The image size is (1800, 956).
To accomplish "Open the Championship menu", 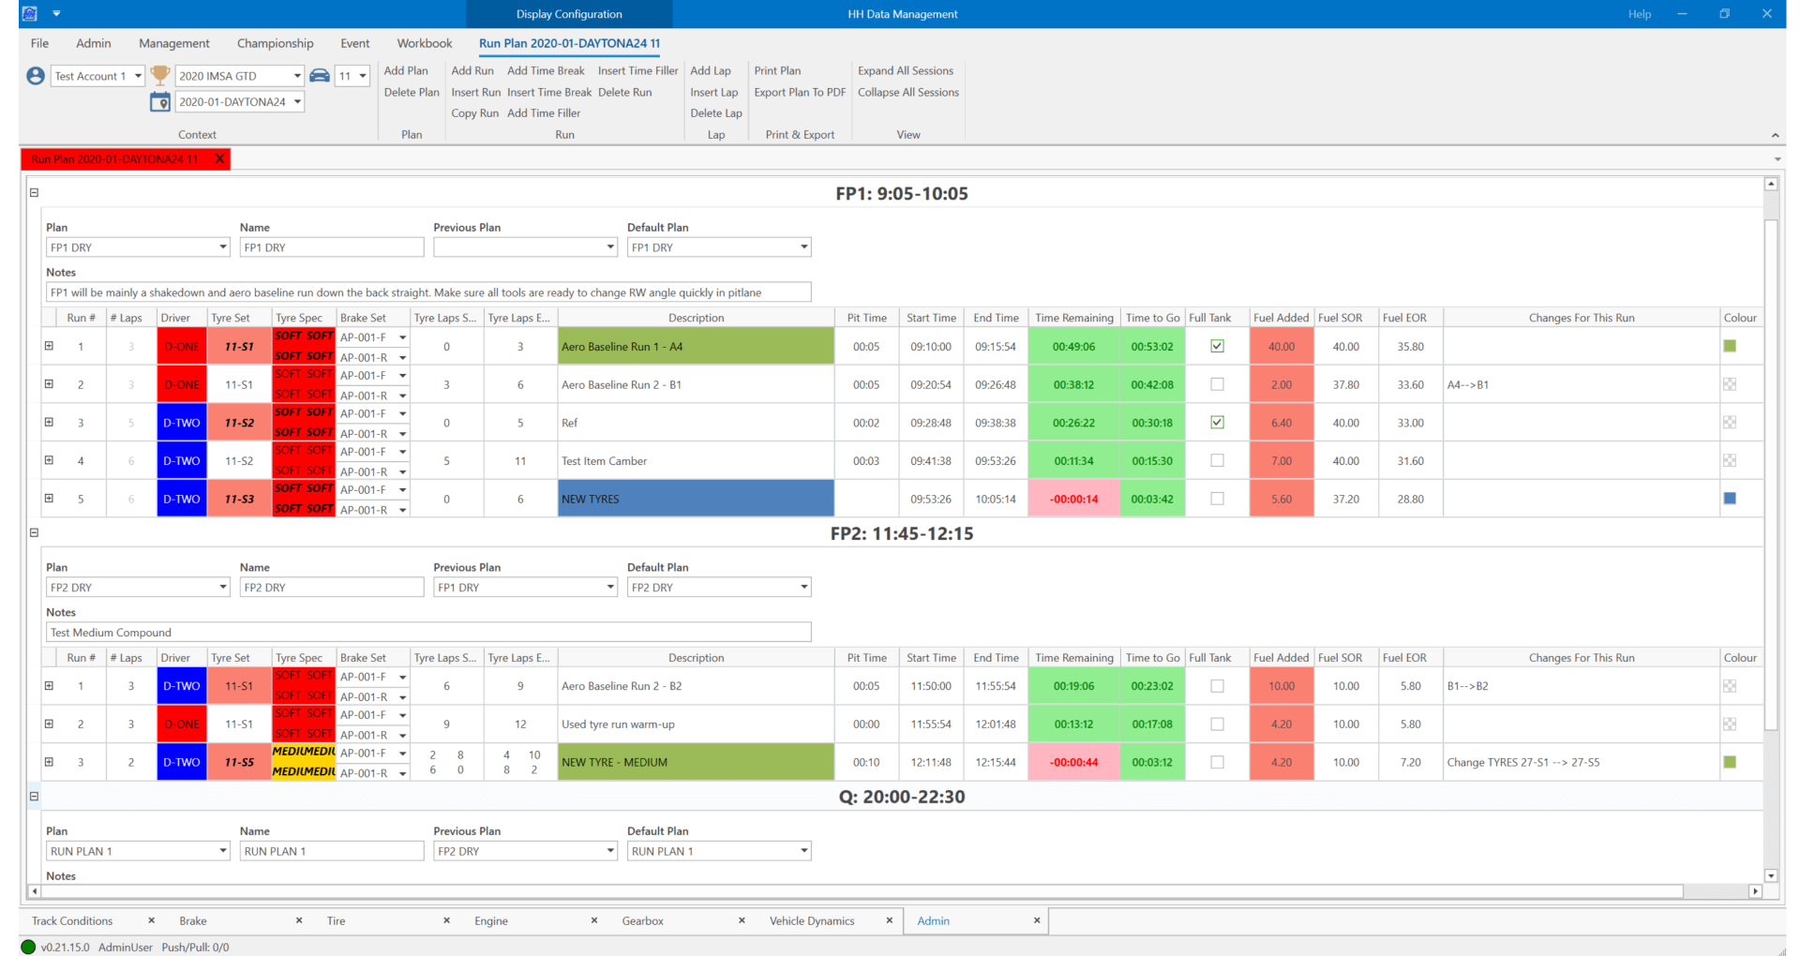I will 275,43.
